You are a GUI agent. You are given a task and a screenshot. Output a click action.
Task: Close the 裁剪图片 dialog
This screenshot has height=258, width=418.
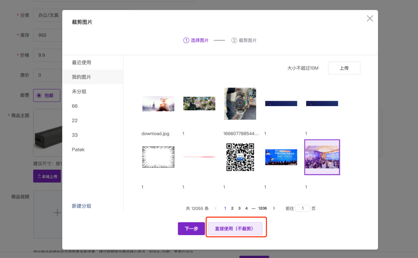[370, 19]
